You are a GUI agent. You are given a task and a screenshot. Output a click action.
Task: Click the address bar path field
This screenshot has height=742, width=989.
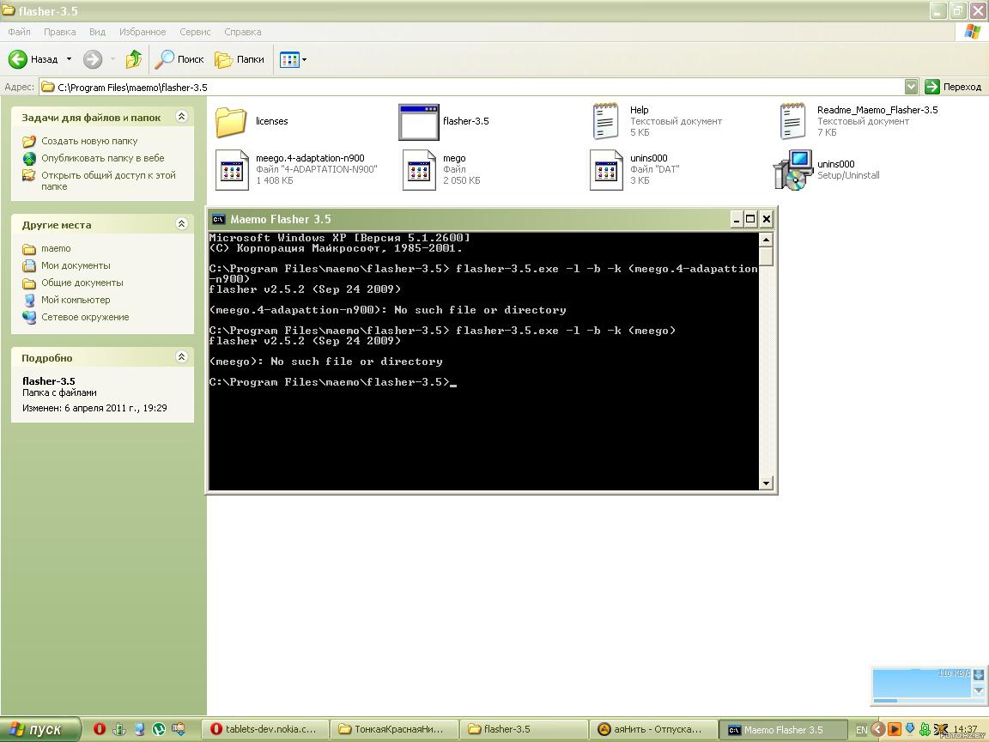point(471,87)
